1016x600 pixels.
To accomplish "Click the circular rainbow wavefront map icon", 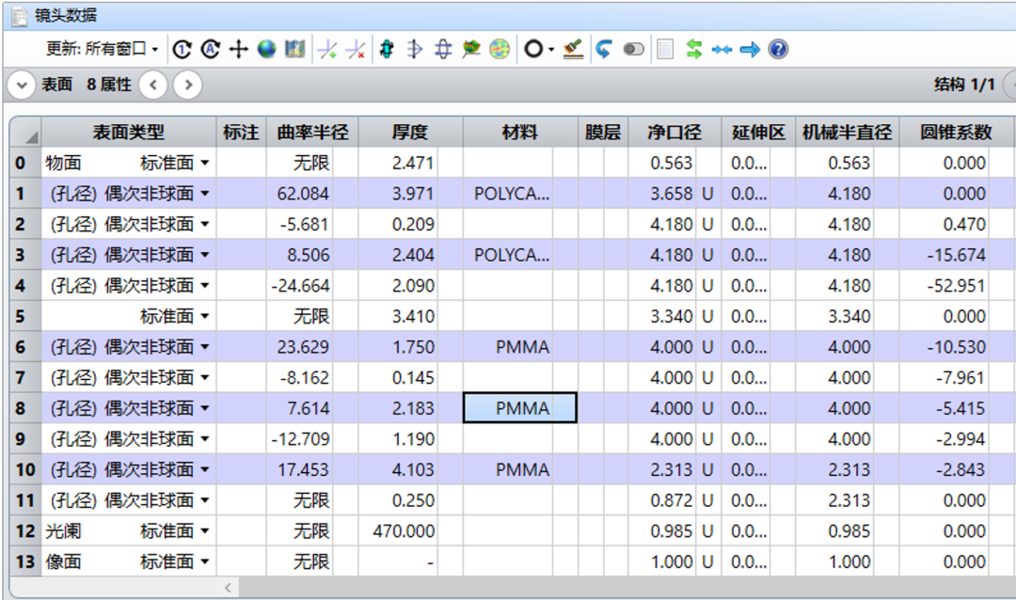I will coord(500,49).
